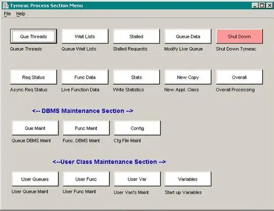Click the 'Stalled Requests' label
The image size is (274, 211).
[x=130, y=49]
